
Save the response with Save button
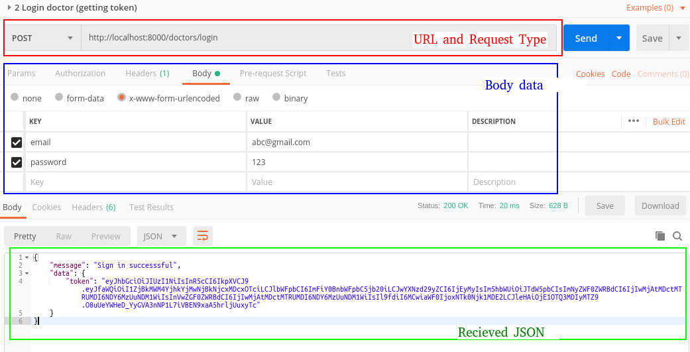coord(605,205)
